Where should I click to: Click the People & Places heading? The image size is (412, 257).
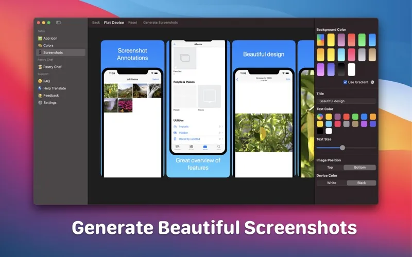184,82
